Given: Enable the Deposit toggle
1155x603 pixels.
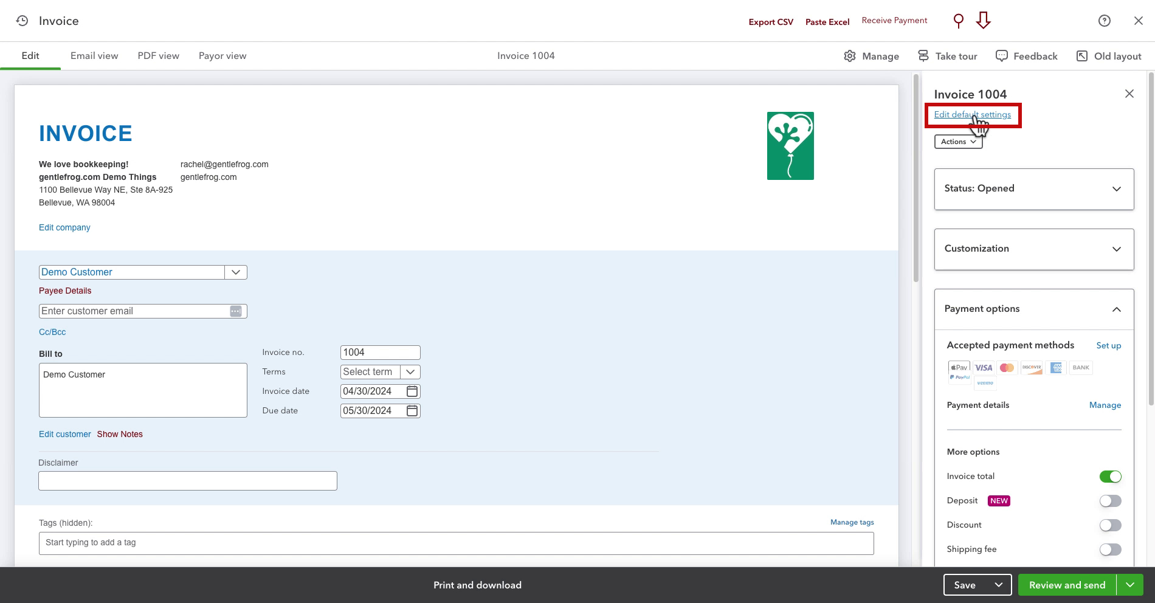Looking at the screenshot, I should pyautogui.click(x=1110, y=501).
